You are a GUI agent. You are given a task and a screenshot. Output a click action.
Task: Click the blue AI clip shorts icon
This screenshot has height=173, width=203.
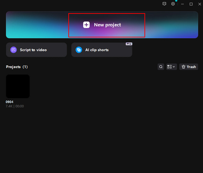point(79,50)
